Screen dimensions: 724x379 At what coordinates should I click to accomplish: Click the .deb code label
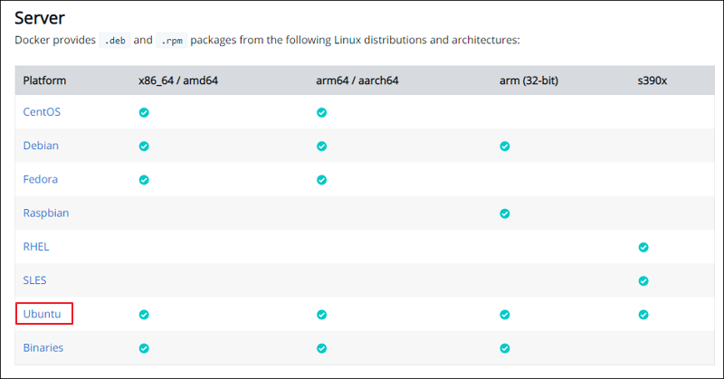tap(115, 41)
